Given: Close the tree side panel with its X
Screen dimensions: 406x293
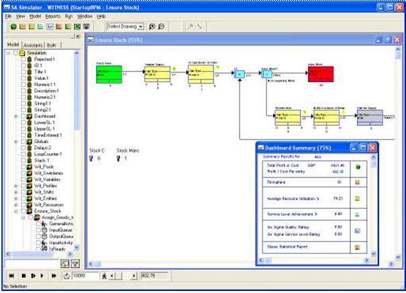Looking at the screenshot, I should (78, 36).
